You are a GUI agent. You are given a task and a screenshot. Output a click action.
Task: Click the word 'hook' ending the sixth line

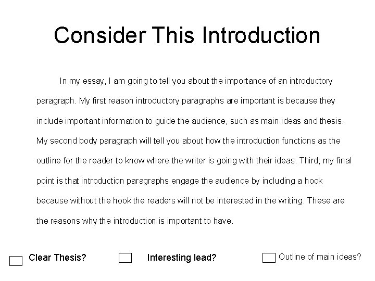pyautogui.click(x=314, y=181)
